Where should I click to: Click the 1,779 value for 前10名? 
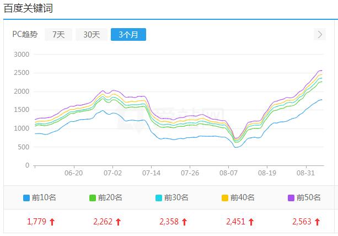36,222
